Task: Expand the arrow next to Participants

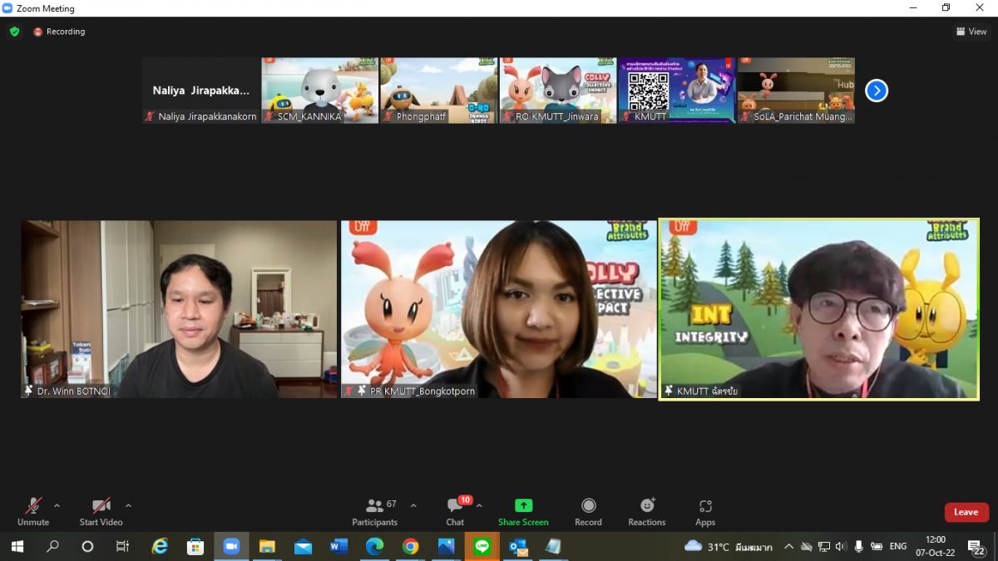Action: (413, 505)
